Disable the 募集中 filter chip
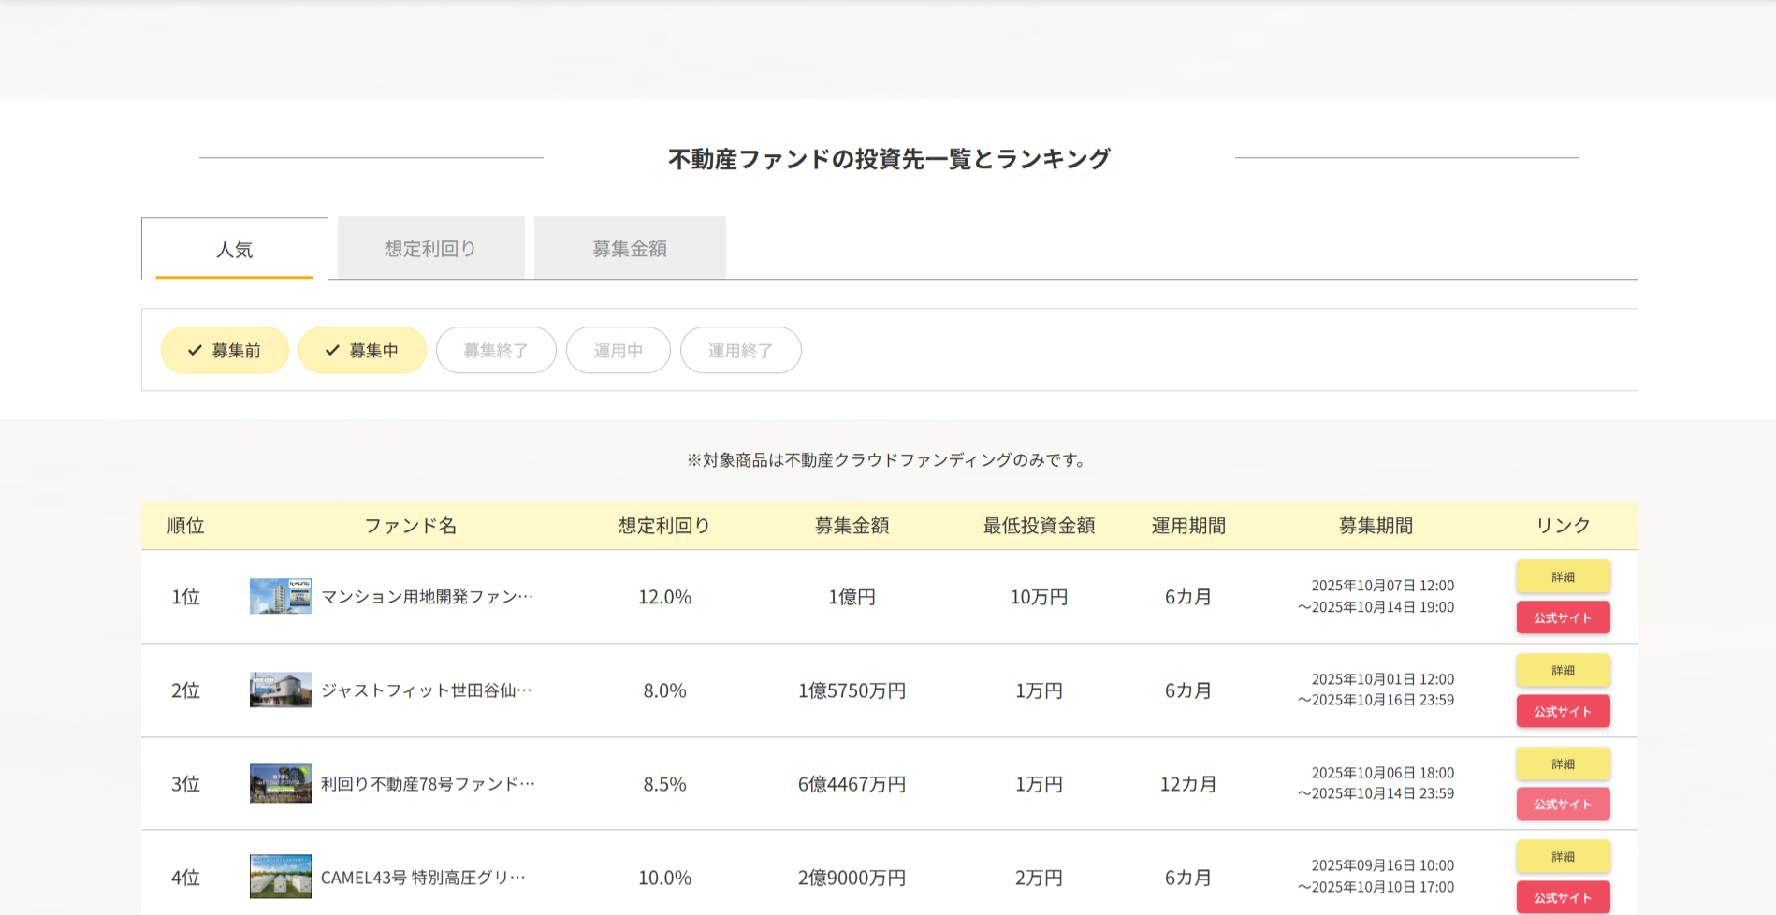This screenshot has width=1776, height=915. [362, 351]
